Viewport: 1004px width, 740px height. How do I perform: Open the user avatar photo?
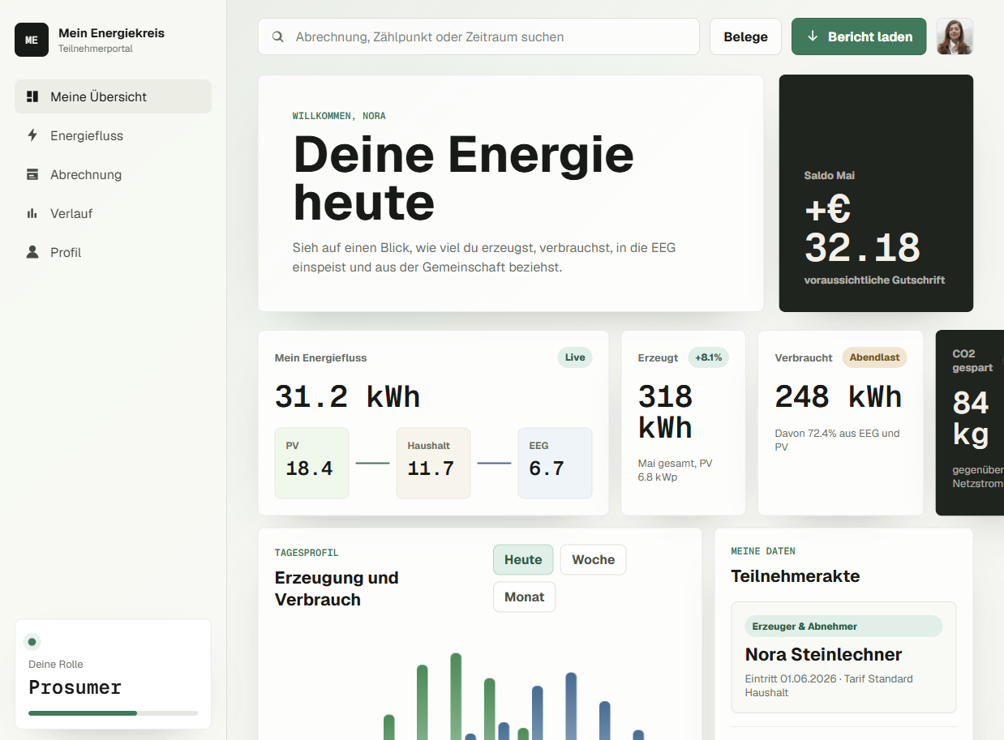pos(955,36)
